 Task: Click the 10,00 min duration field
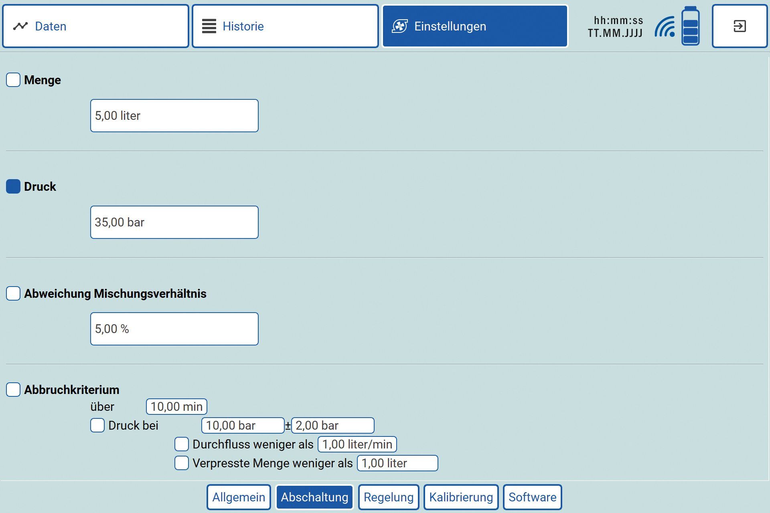coord(176,406)
